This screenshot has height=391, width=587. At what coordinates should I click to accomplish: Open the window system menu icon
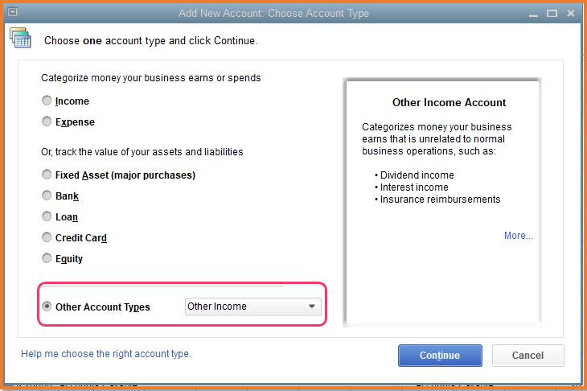(13, 13)
